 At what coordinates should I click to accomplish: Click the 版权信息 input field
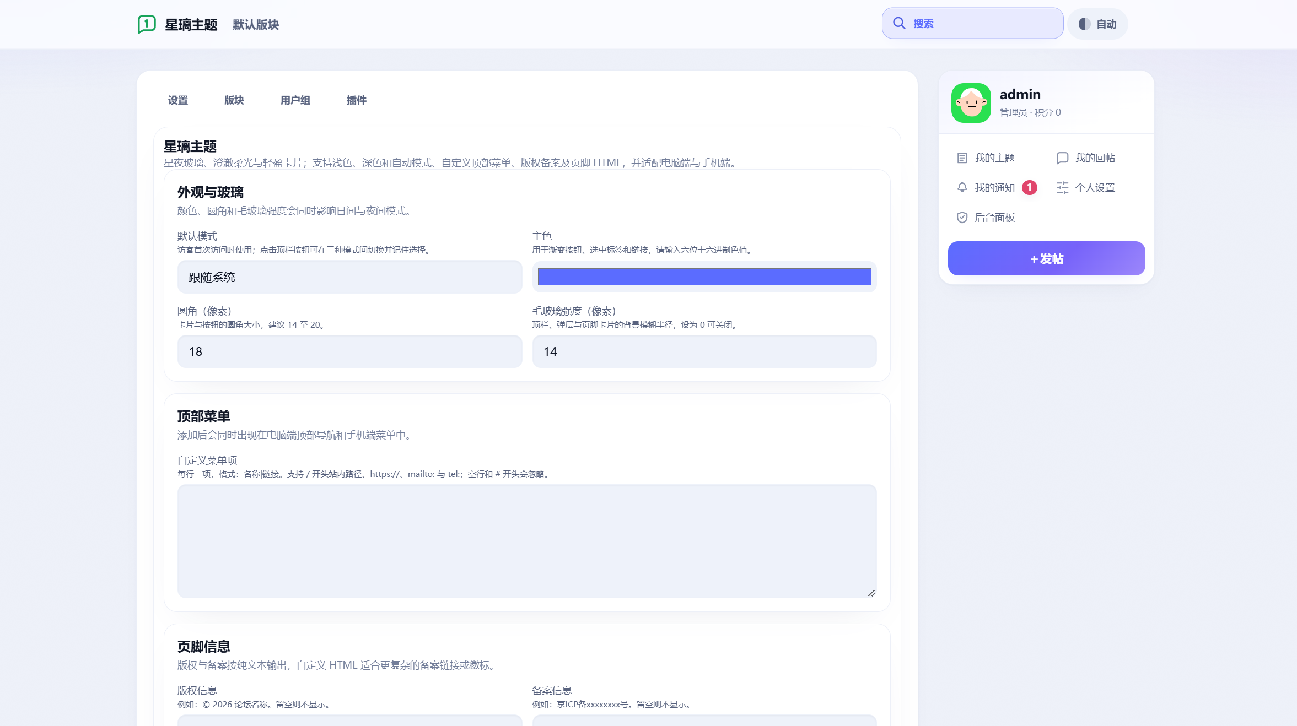pyautogui.click(x=349, y=720)
